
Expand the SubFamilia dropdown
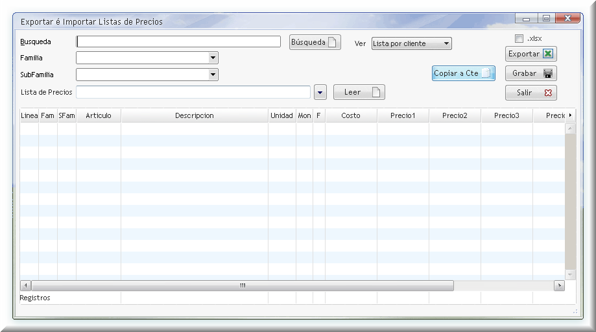(213, 75)
